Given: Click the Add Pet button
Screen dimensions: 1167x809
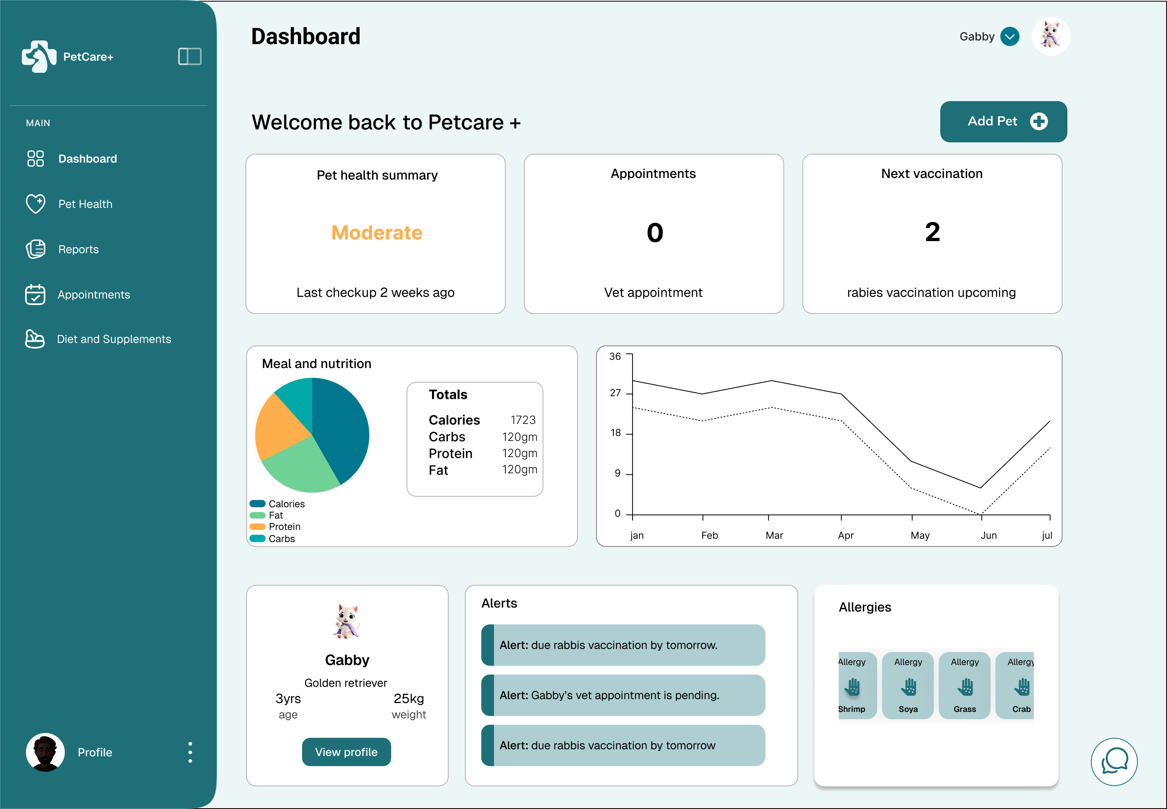Looking at the screenshot, I should point(1003,122).
